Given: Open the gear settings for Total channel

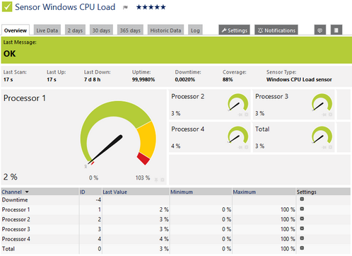Looking at the screenshot, I should coord(302,248).
